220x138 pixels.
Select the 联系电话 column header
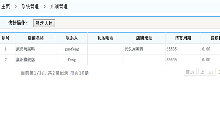click(105, 38)
